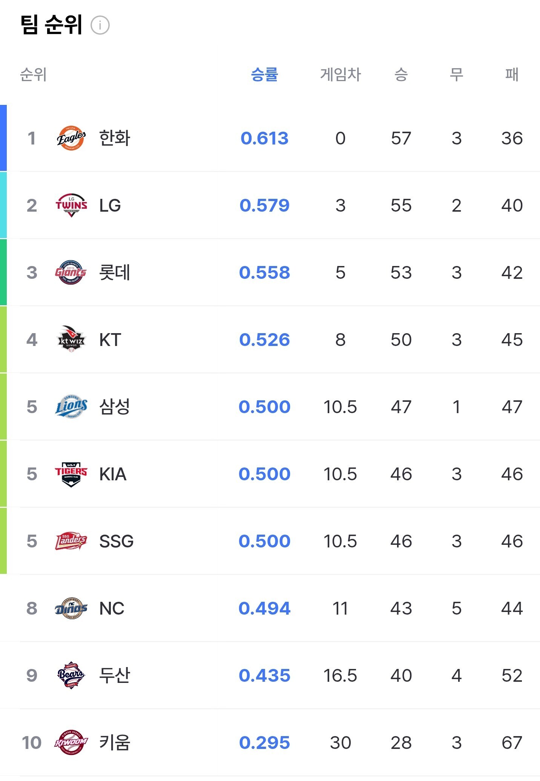
Task: Click the info icon beside 팀 순위
Action: [100, 26]
